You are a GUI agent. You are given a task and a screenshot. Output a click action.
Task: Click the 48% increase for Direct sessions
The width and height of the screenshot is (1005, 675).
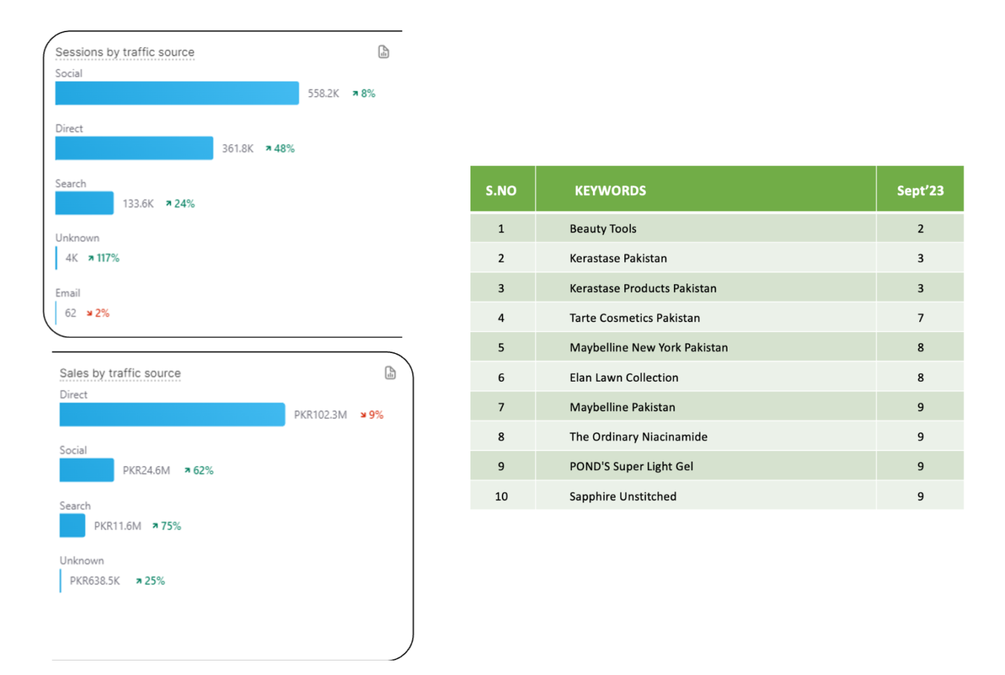click(280, 149)
